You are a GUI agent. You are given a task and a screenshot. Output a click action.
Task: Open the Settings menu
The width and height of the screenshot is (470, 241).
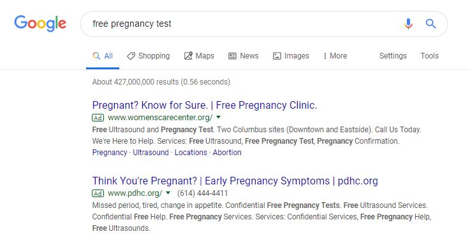pyautogui.click(x=393, y=56)
